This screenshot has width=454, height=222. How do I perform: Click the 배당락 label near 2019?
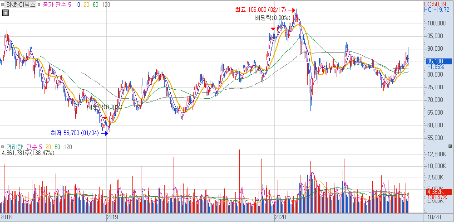tap(104, 107)
